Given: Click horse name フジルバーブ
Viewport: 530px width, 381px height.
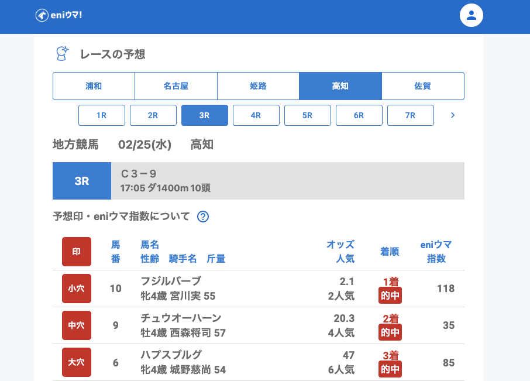Looking at the screenshot, I should click(171, 281).
